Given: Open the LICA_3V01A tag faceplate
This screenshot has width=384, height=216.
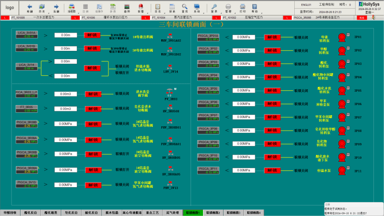Looking at the screenshot, I should [x=27, y=35].
